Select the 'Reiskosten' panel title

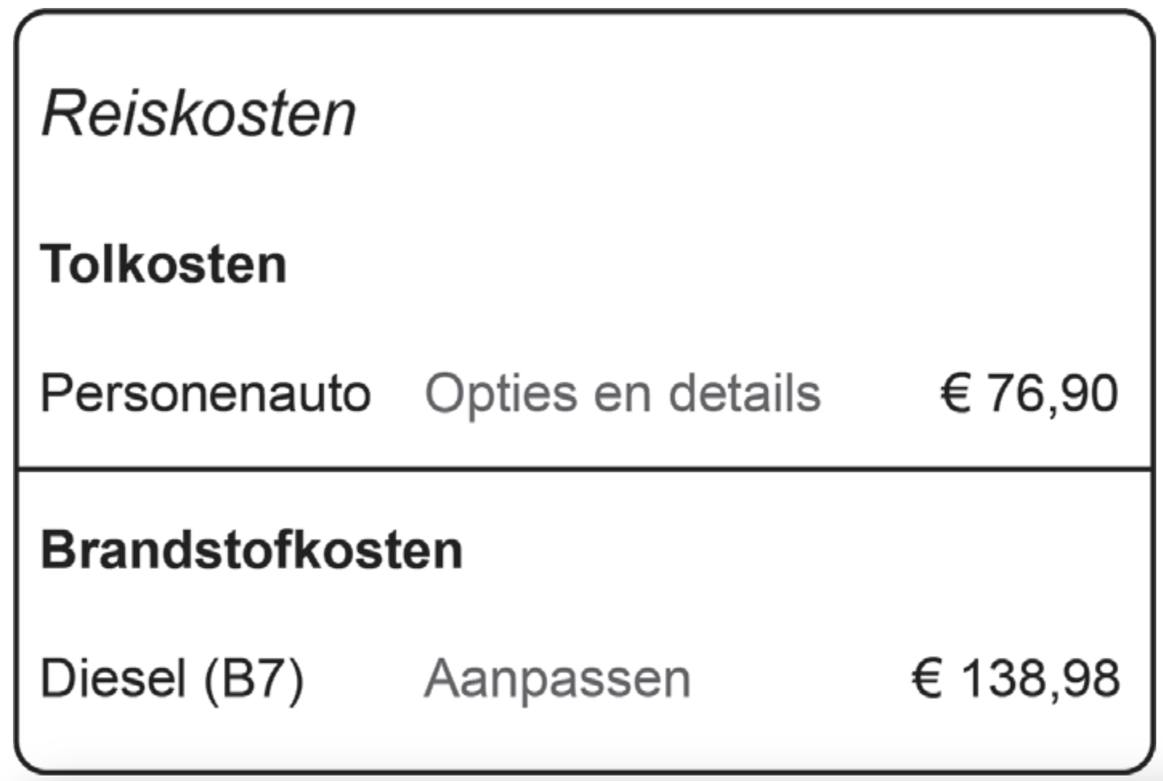click(x=198, y=114)
